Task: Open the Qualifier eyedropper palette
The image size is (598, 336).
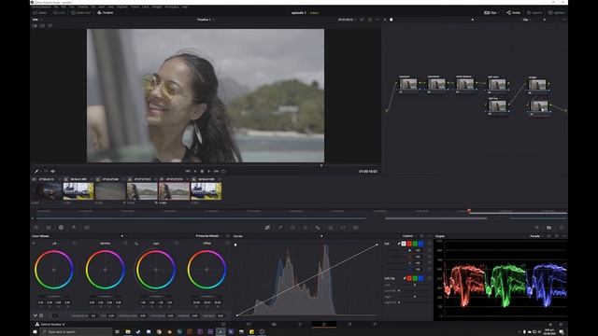Action: click(280, 228)
